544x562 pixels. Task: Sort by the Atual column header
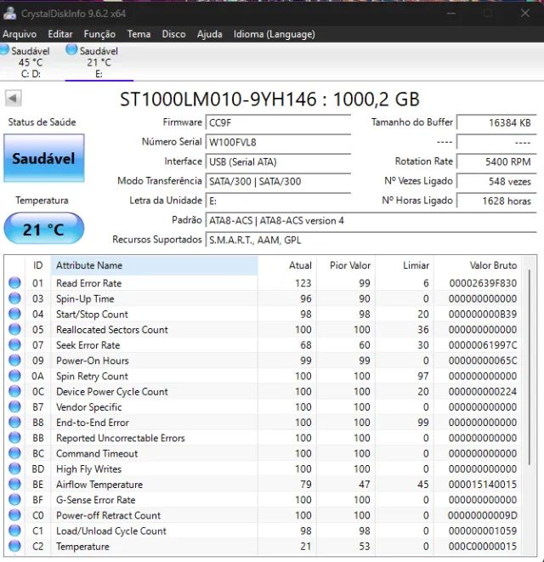pos(287,265)
